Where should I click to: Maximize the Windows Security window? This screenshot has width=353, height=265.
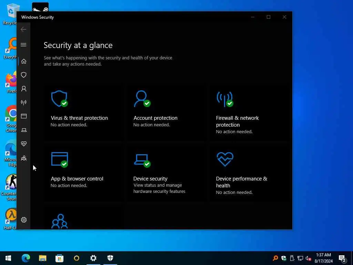coord(268,17)
